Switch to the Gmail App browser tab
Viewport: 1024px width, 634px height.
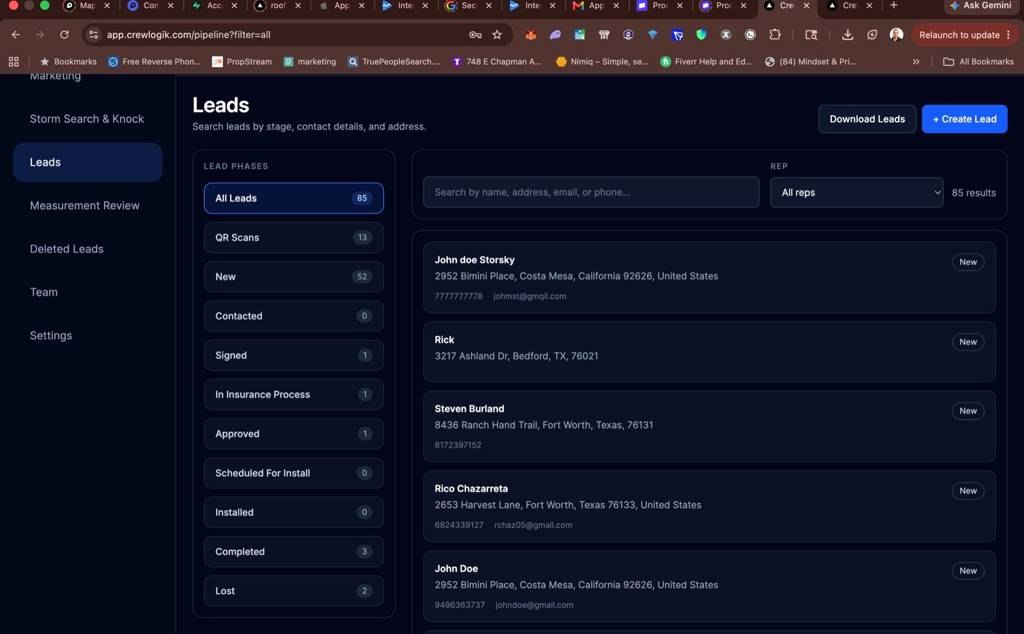tap(595, 5)
